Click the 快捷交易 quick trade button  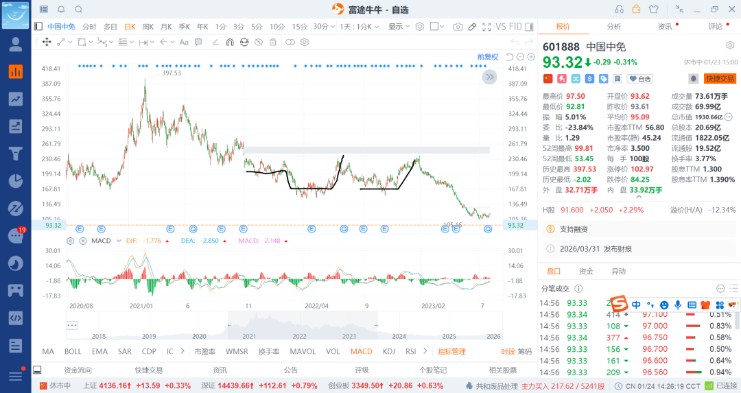(x=720, y=78)
